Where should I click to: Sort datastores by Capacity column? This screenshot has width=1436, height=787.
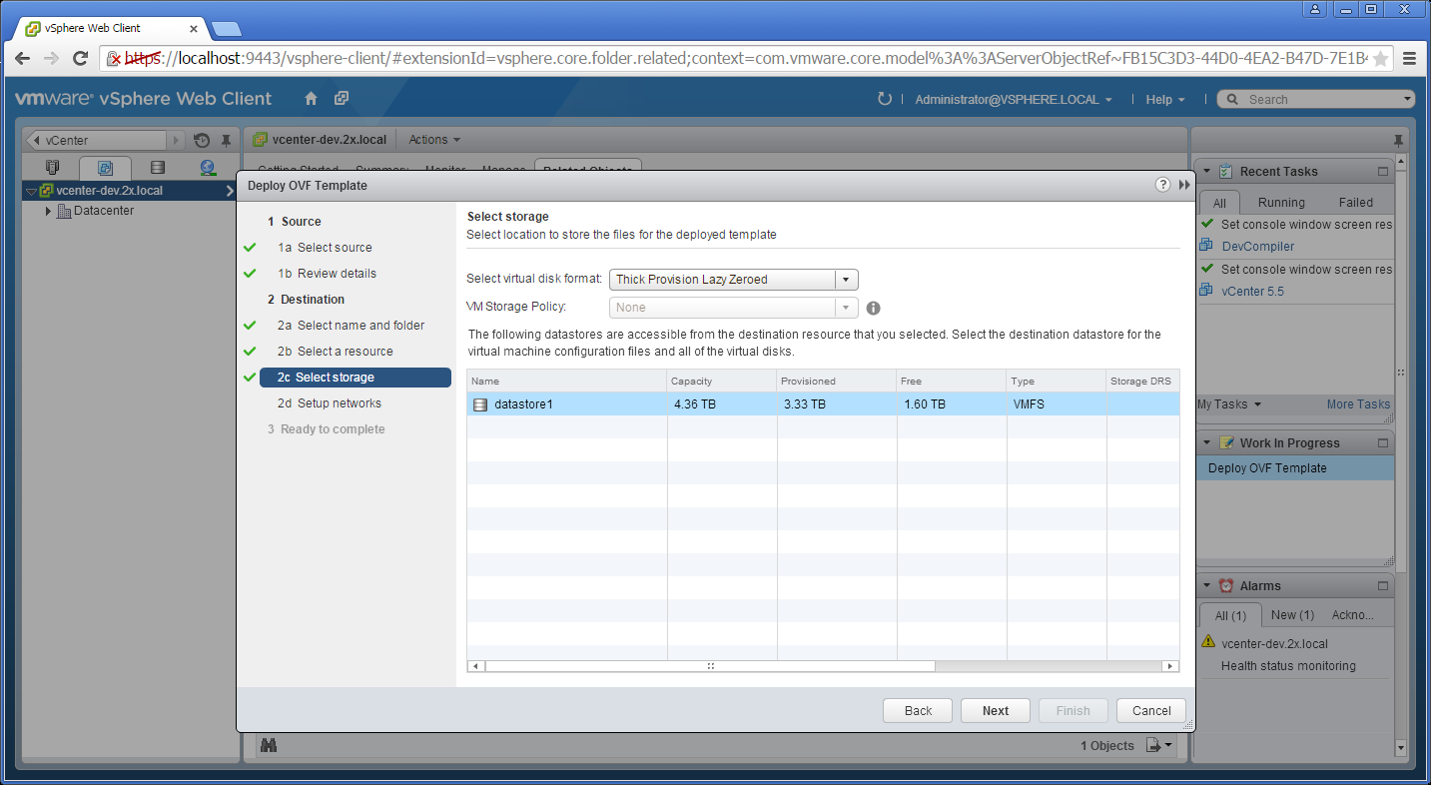click(722, 382)
